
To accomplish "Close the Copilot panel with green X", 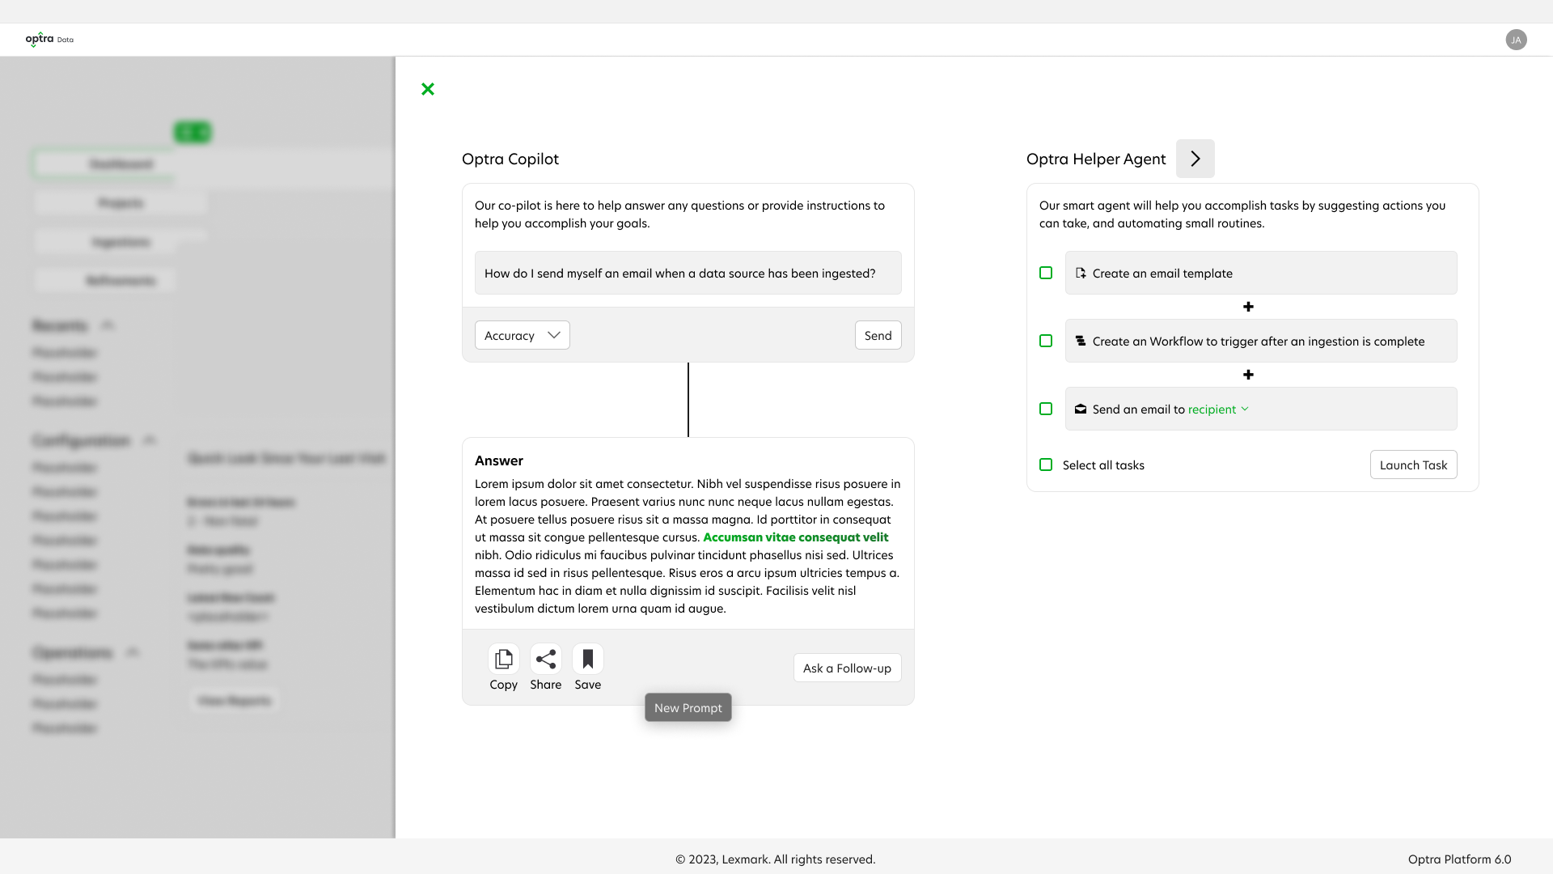I will tap(428, 89).
